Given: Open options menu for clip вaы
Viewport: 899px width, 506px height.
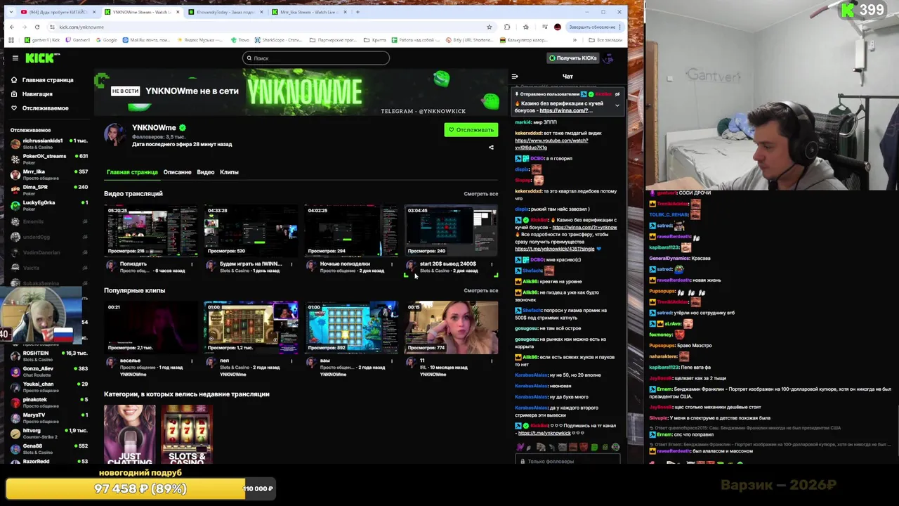Looking at the screenshot, I should coord(392,361).
